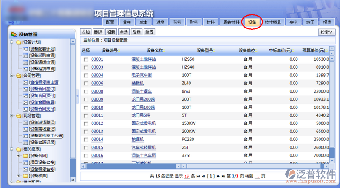Open the 设备采购申请 document icon
The height and width of the screenshot is (188, 340).
point(25,56)
